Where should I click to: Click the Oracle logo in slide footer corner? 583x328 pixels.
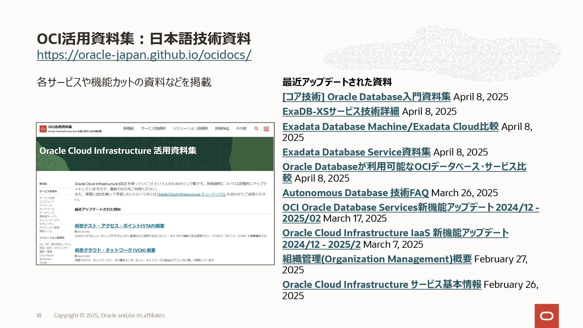pos(547,316)
